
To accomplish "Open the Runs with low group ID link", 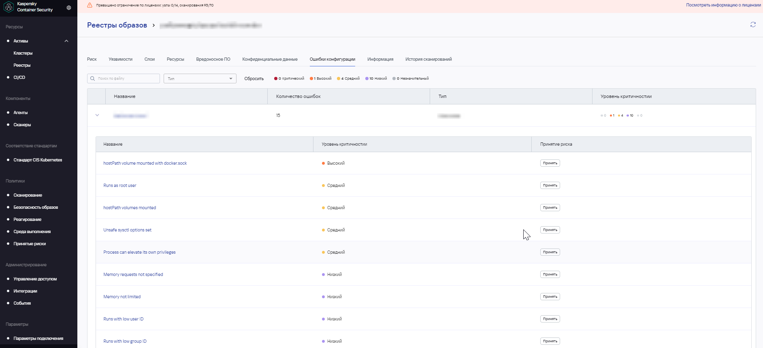I will coord(125,341).
